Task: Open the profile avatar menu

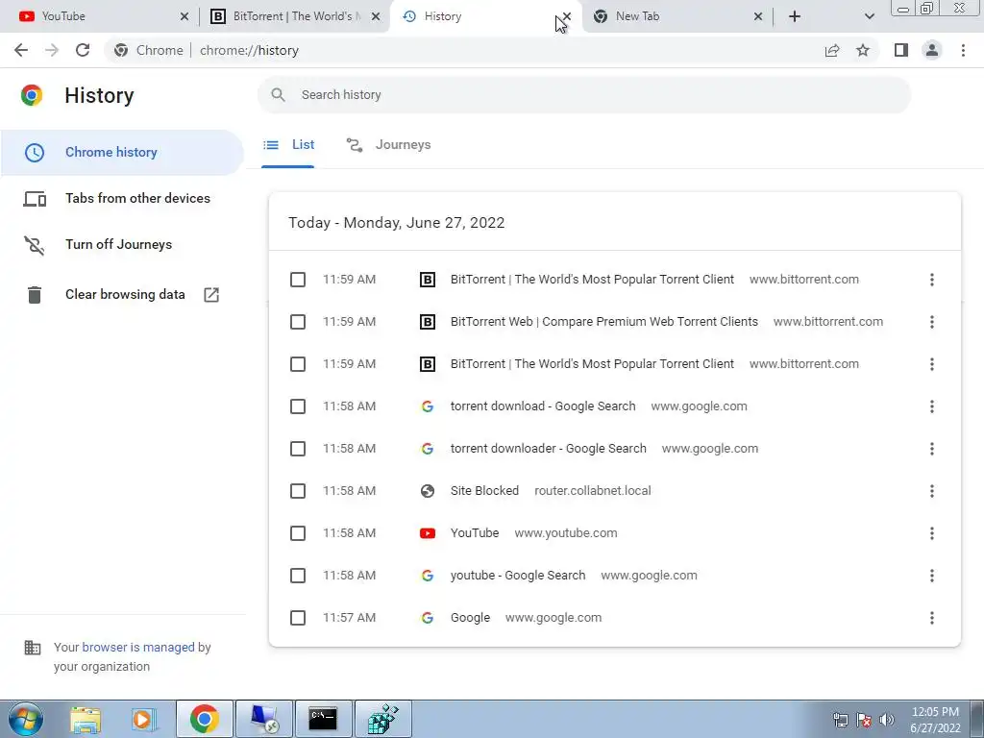Action: pos(932,50)
